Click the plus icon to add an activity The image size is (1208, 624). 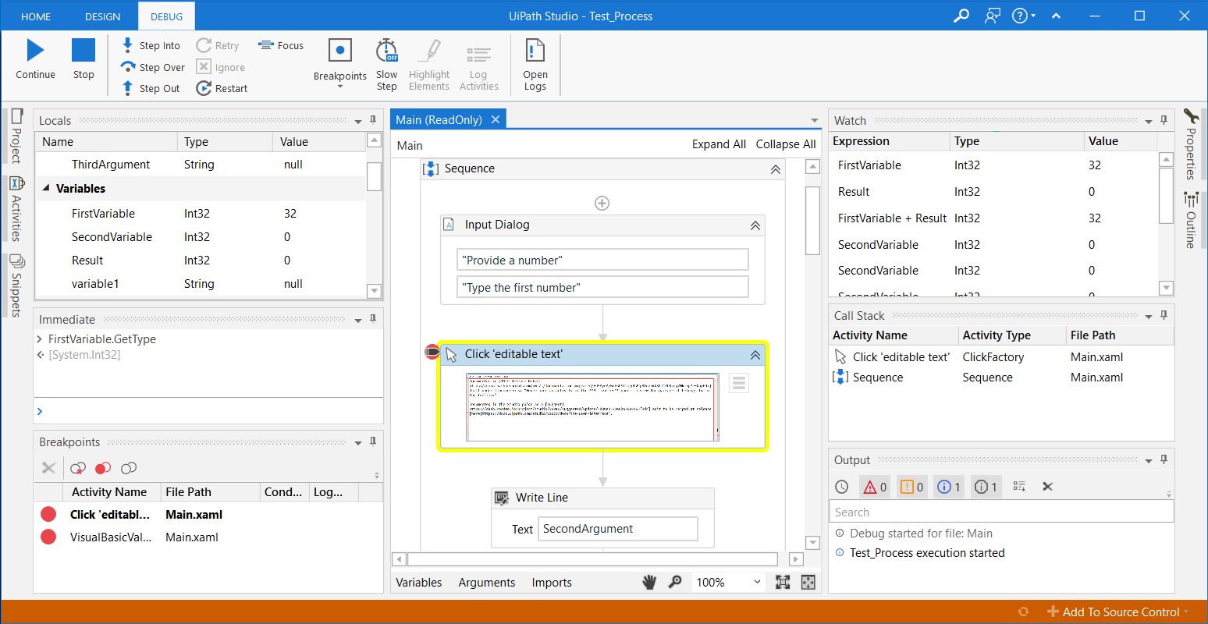[602, 203]
